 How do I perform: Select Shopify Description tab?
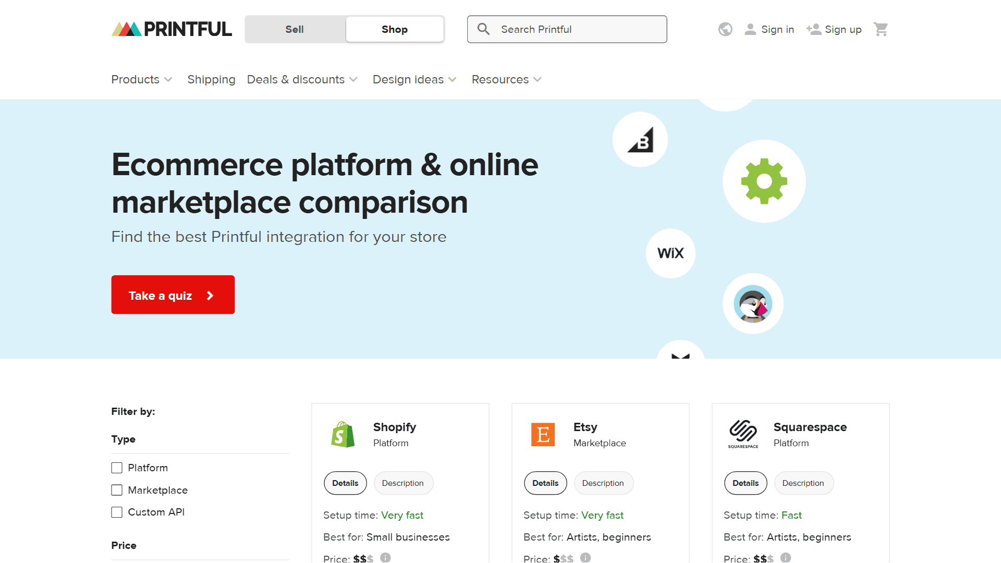(x=403, y=483)
